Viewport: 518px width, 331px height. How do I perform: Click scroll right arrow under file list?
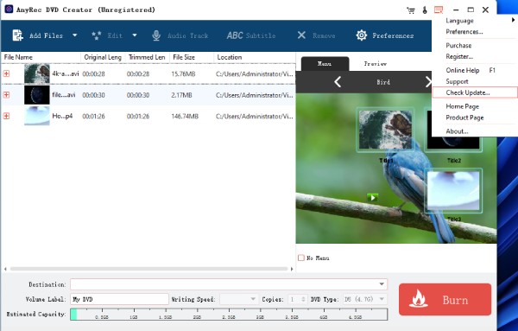pos(292,269)
